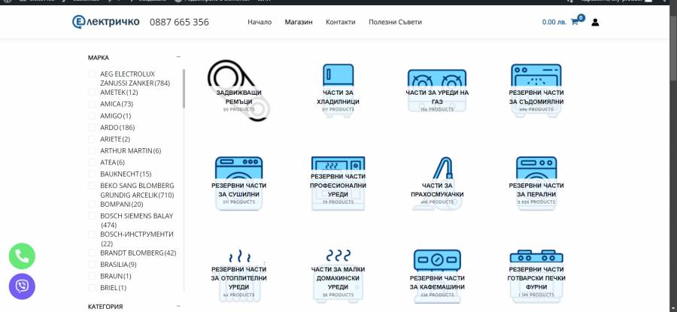Open the purple Viber chat icon
Screen dimensions: 677x312
[22, 286]
